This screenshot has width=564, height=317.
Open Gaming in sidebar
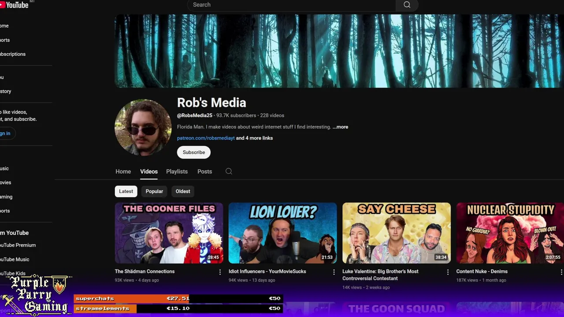pyautogui.click(x=6, y=197)
